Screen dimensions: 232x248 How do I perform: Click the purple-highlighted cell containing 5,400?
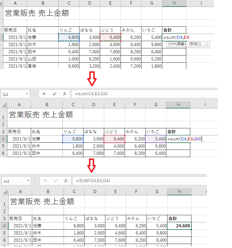156,139
